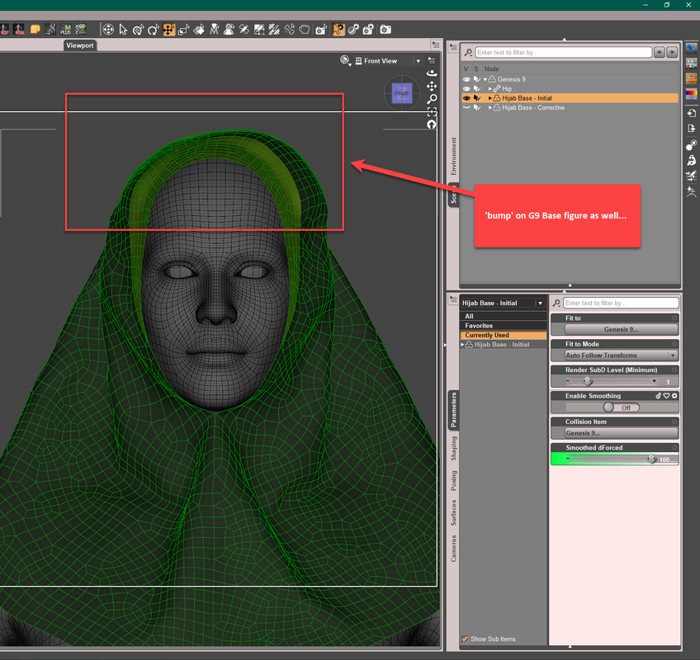The image size is (700, 660).
Task: Open Enable Smoothing settings gear icon
Action: pos(674,396)
